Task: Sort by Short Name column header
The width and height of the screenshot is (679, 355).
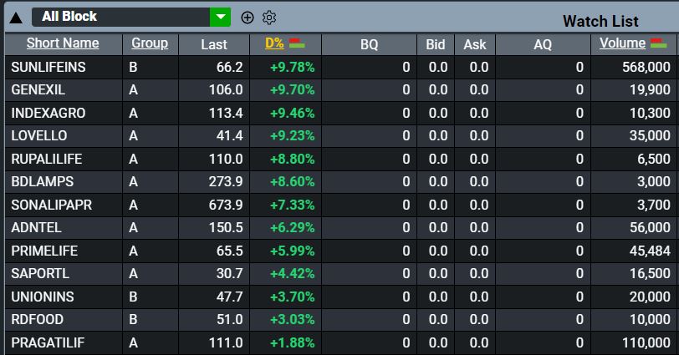Action: point(63,43)
